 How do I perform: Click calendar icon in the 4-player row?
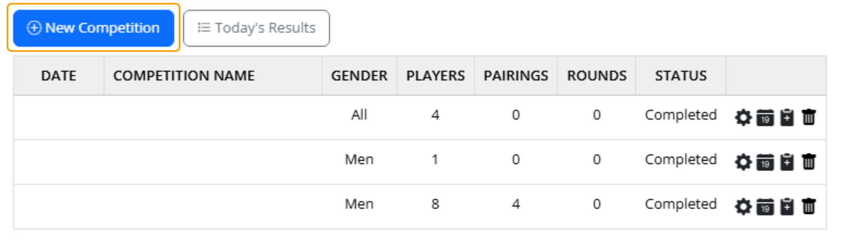765,117
